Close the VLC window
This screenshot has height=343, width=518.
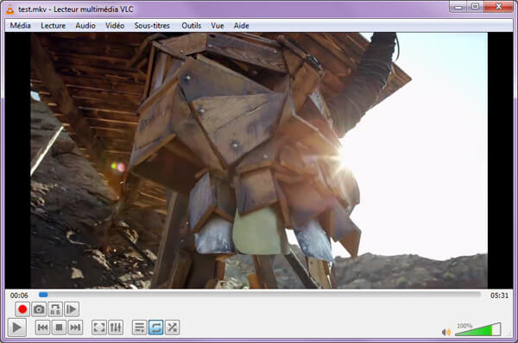pos(498,7)
